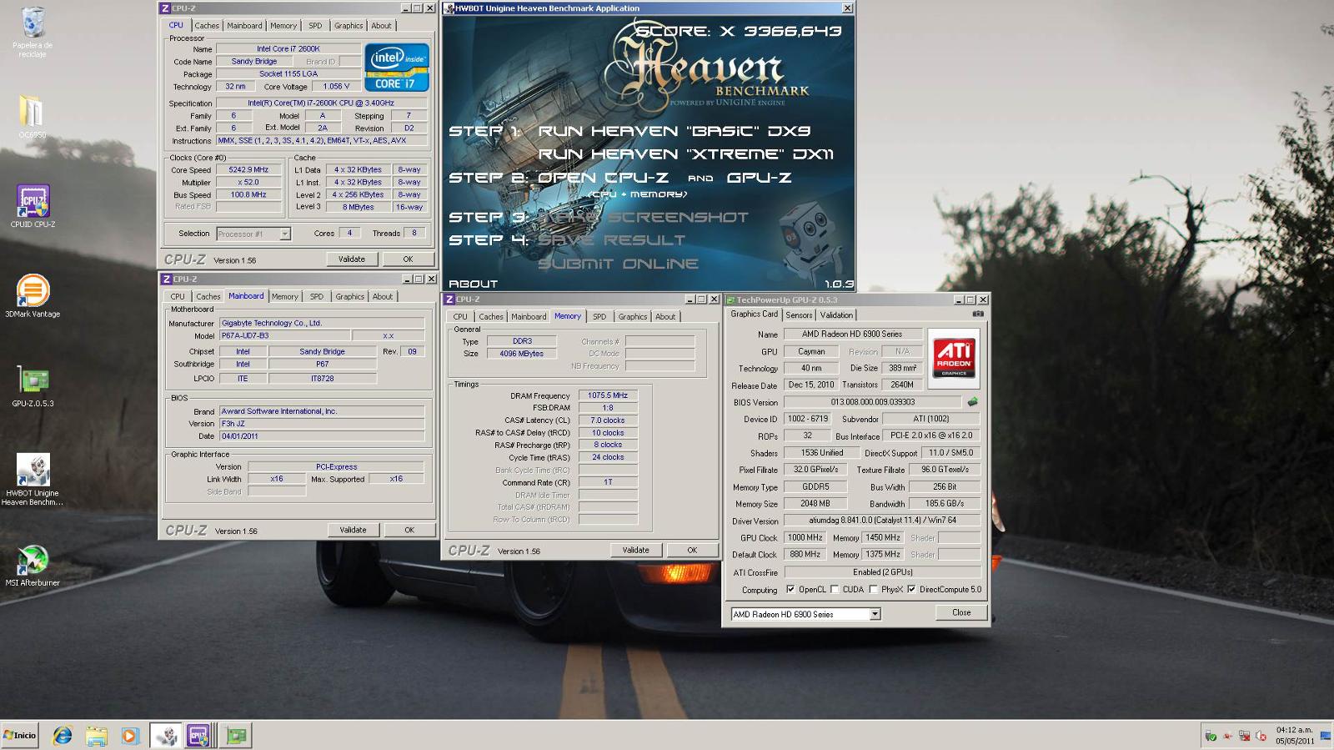Screen dimensions: 1334x750
Task: Open Graphics tab in Mainboard CPU-Z window
Action: [x=349, y=296]
